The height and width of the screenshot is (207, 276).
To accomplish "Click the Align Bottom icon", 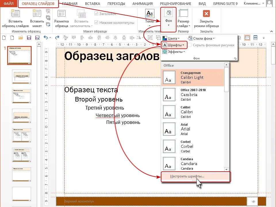I will pos(91,37).
